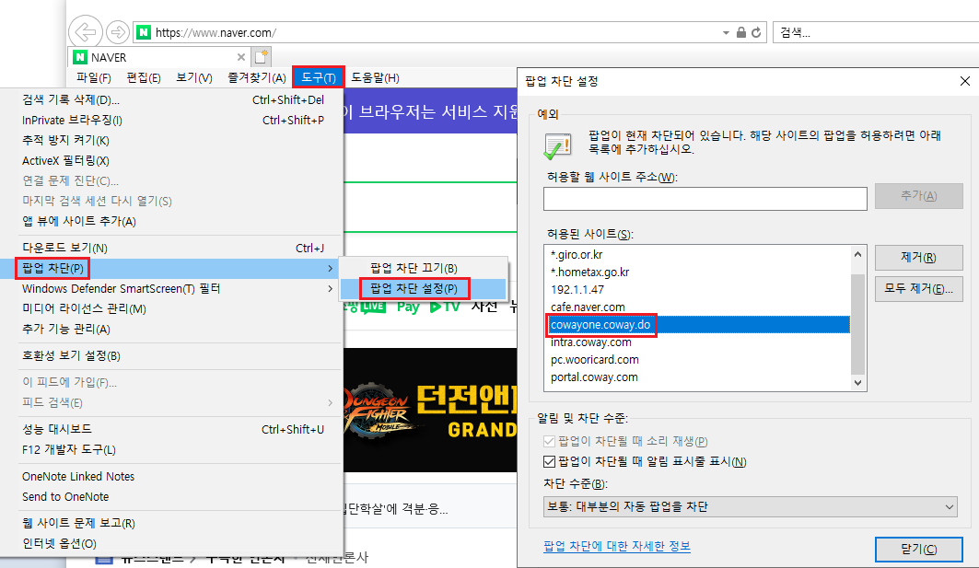Choose F12 개발자 도구(L) menu item
The height and width of the screenshot is (568, 979).
[173, 449]
